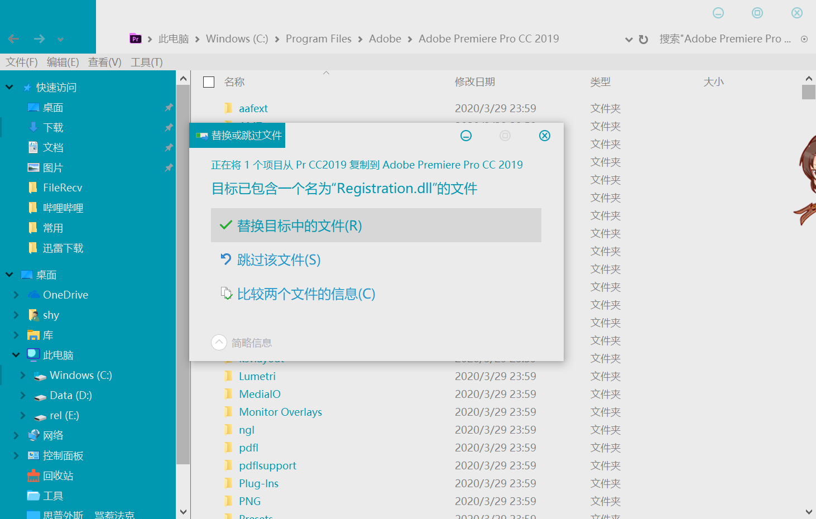Screen dimensions: 816x519
Task: Toggle the select-all checkbox in header
Action: pos(209,82)
